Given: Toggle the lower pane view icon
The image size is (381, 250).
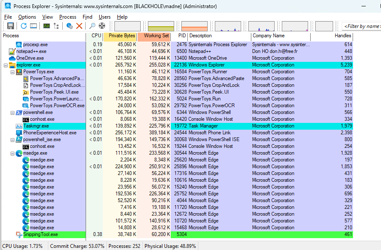Looking at the screenshot, I should (x=33, y=26).
